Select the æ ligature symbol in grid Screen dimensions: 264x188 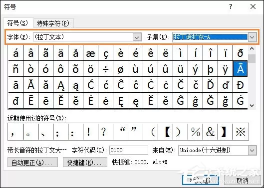(91, 53)
